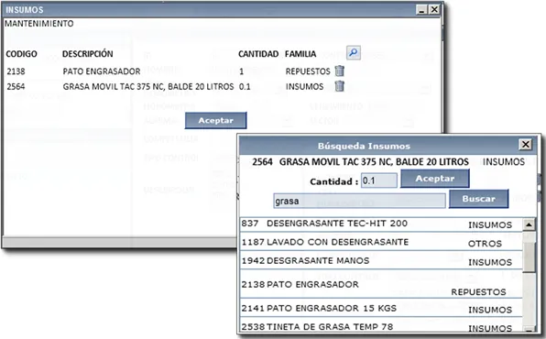Delete the GRASA MOVIL row with trash icon
Image resolution: width=546 pixels, height=339 pixels.
tap(340, 86)
